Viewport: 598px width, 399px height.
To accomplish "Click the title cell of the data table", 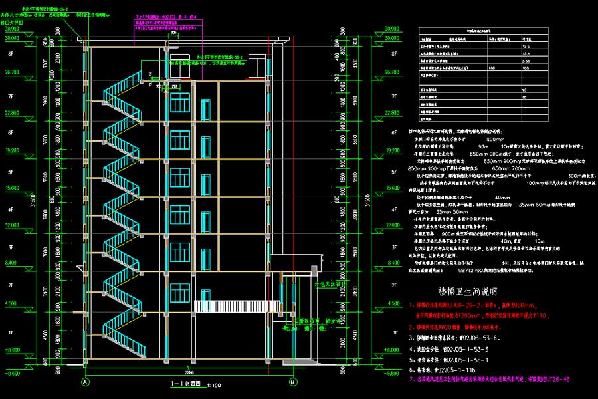I will 483,31.
